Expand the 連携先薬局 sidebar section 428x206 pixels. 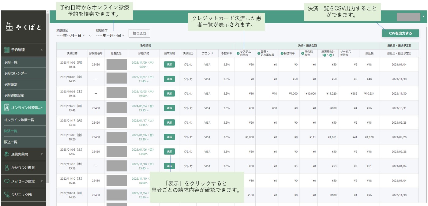[42, 154]
